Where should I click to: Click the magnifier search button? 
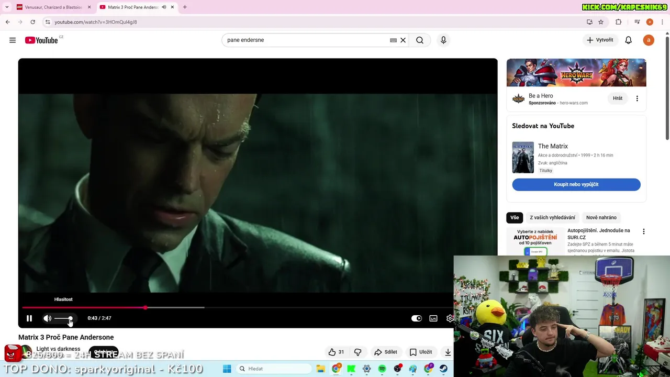point(420,40)
